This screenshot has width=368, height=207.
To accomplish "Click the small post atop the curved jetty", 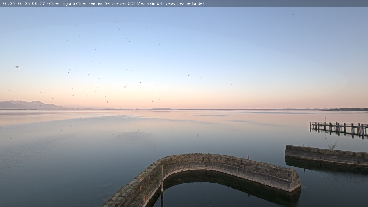I will (x=248, y=157).
